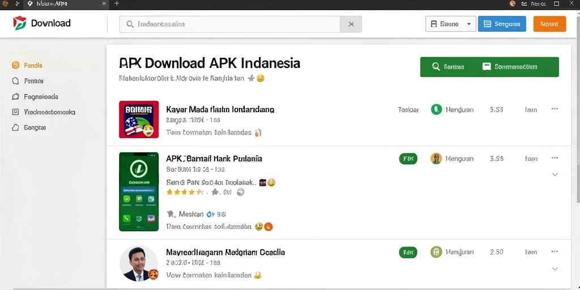Click search icon in green banner
This screenshot has height=290, width=580.
(436, 67)
